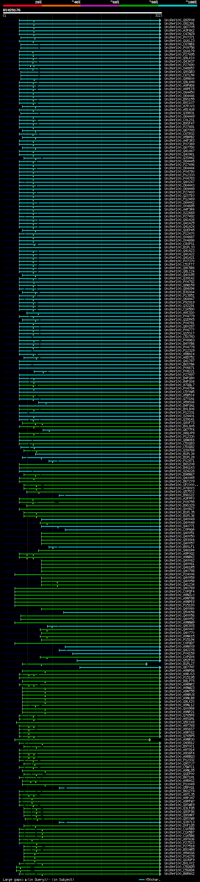Select UniRef100_A7PJV3 hit label
Screen dimensions: 200x882
(179, 106)
